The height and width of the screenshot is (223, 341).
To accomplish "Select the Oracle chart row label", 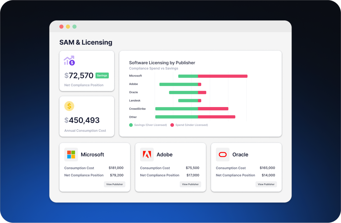I will (134, 92).
